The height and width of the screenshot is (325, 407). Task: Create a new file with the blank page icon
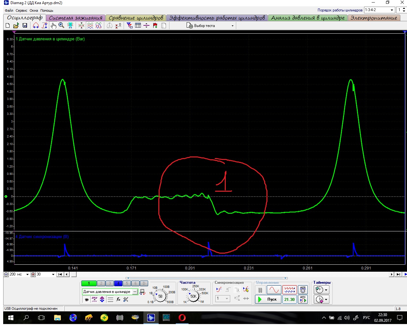[x=8, y=26]
